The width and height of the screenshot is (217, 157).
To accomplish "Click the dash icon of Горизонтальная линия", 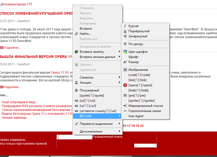I will [x=125, y=111].
